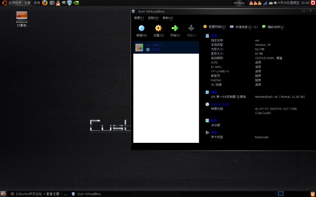Launch VirtualBox cube icon in the top panel
Viewport: 316px width, 197px height.
coord(69,3)
